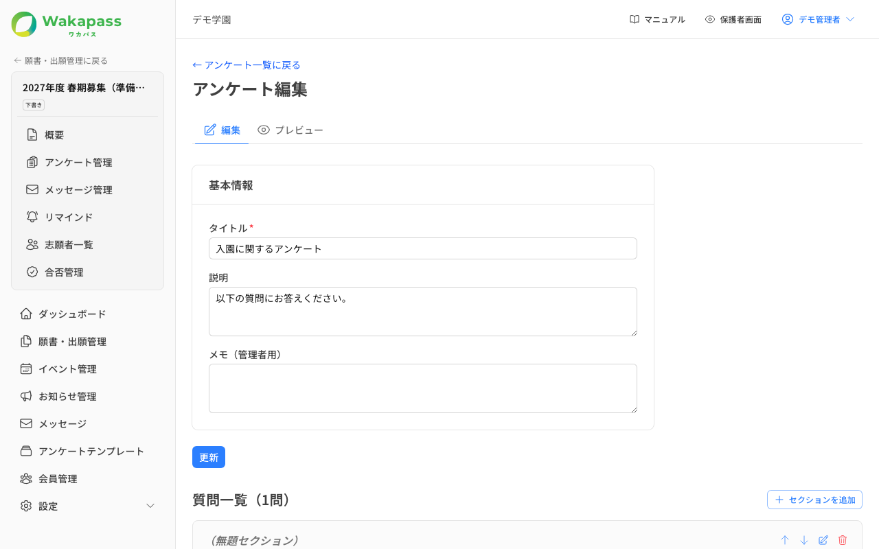Edit the 無題セクション with the pencil icon
The width and height of the screenshot is (879, 549).
[x=823, y=540]
